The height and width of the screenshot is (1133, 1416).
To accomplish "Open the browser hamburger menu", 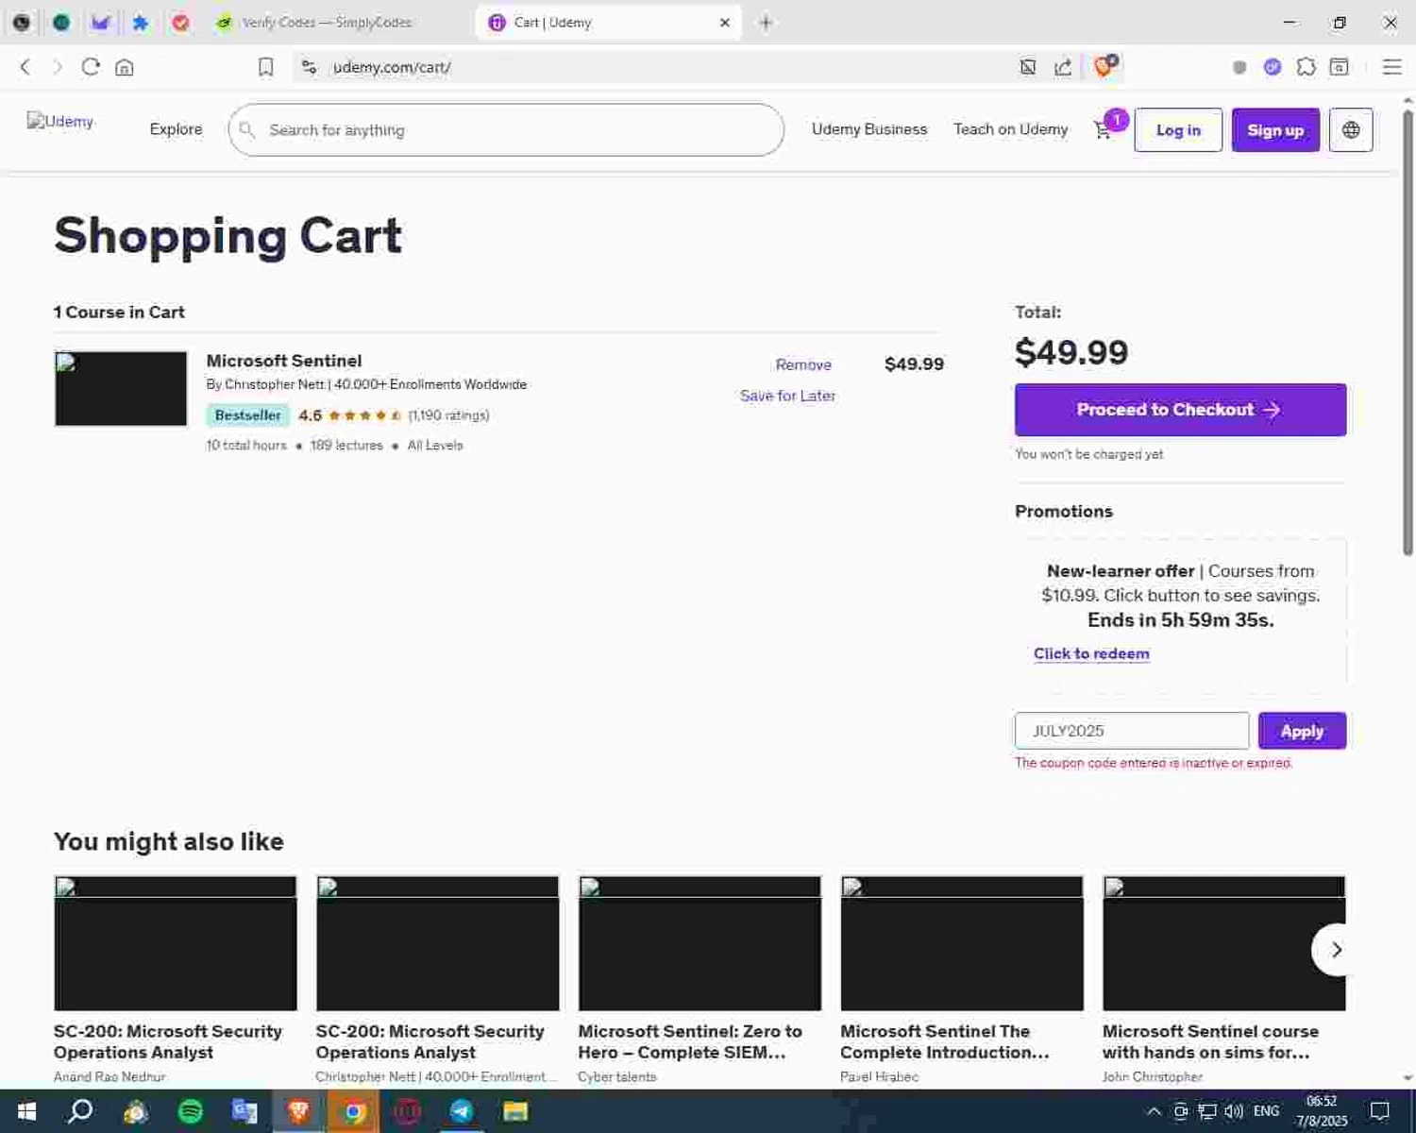I will 1391,67.
